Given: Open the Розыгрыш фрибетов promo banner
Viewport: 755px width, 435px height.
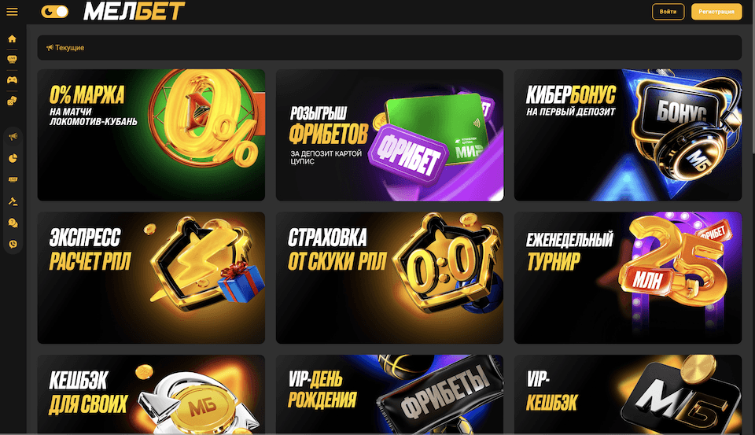Looking at the screenshot, I should pos(389,135).
